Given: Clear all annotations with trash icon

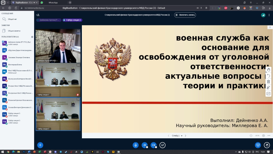Looking at the screenshot, I should click(x=269, y=82).
